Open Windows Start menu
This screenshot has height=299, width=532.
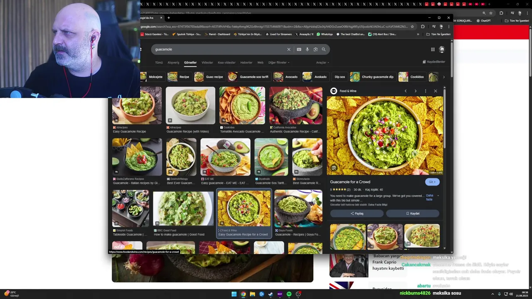234,294
